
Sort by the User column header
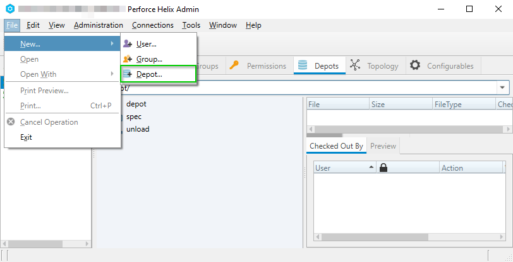(345, 168)
